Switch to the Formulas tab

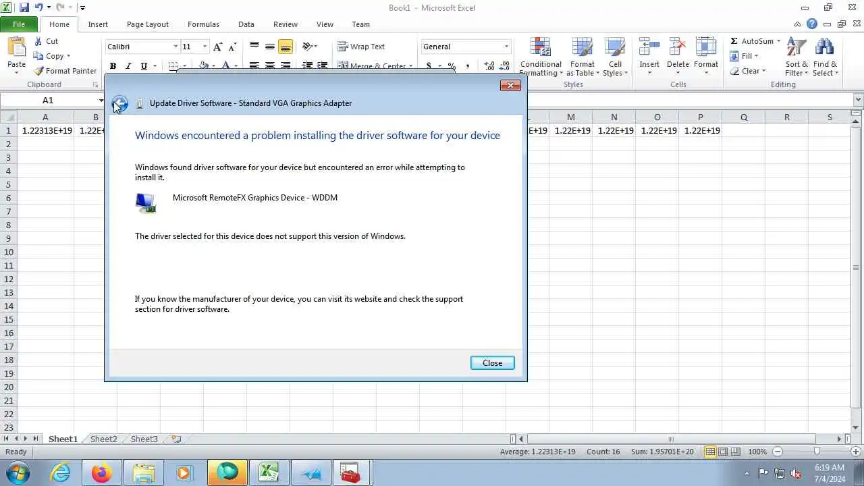[203, 24]
